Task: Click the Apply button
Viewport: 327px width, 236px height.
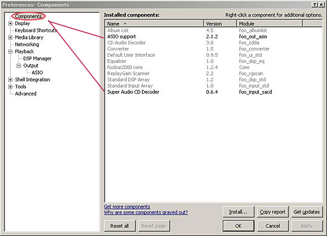Action: pyautogui.click(x=307, y=226)
